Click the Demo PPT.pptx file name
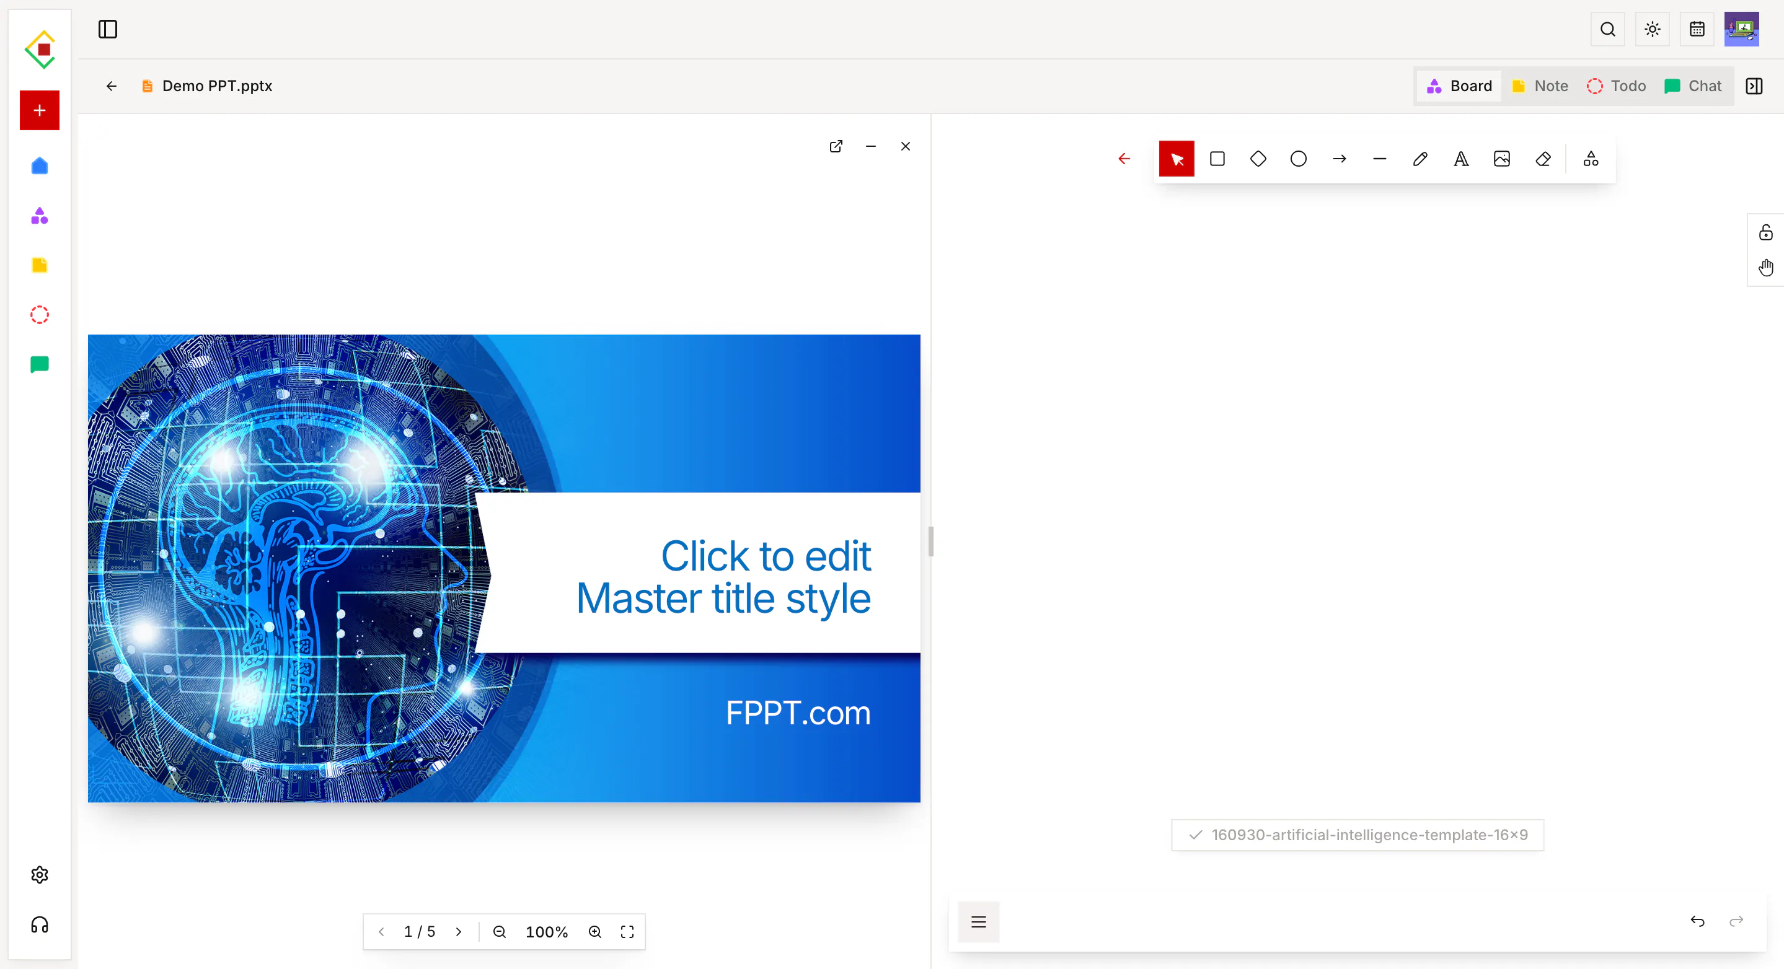Screen dimensions: 1784x969 pos(217,86)
